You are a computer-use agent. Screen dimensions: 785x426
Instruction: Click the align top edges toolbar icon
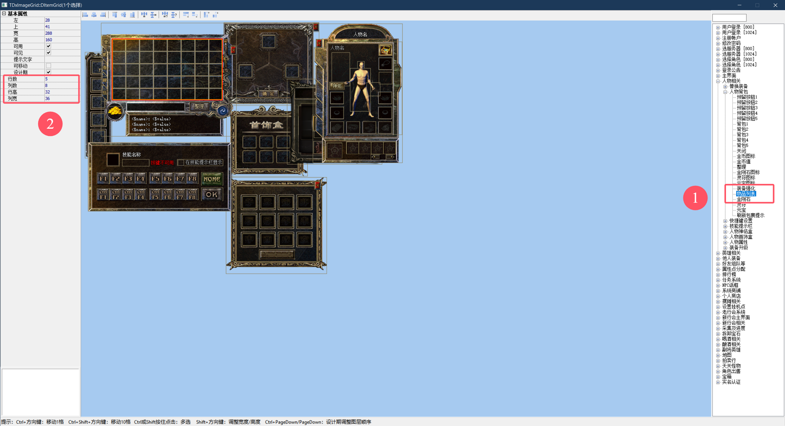(115, 15)
